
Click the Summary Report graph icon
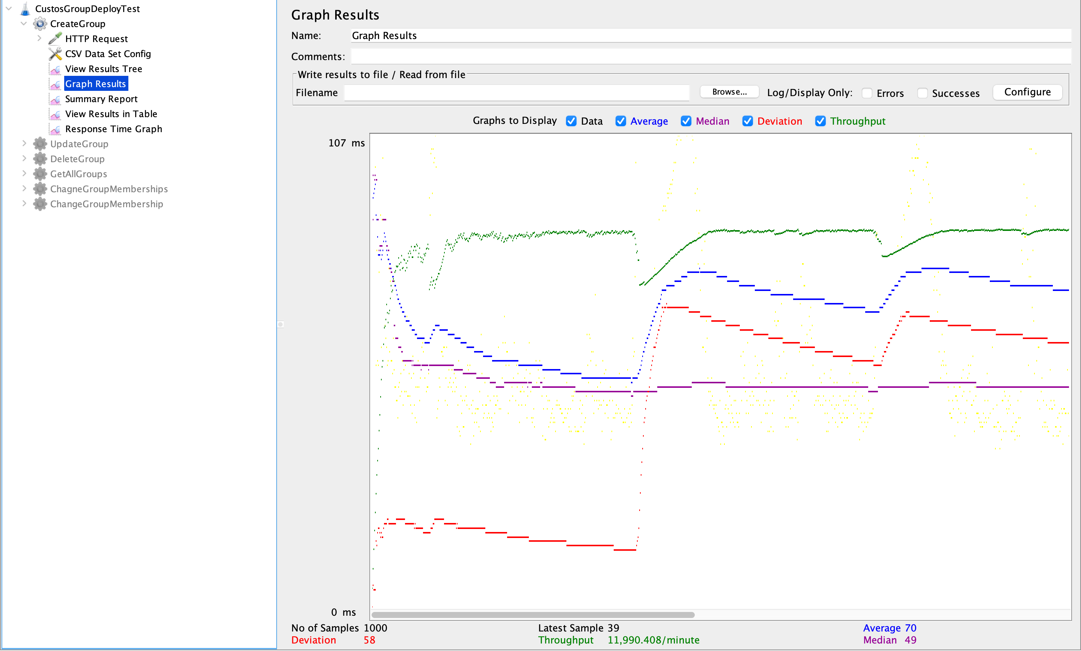[x=55, y=99]
